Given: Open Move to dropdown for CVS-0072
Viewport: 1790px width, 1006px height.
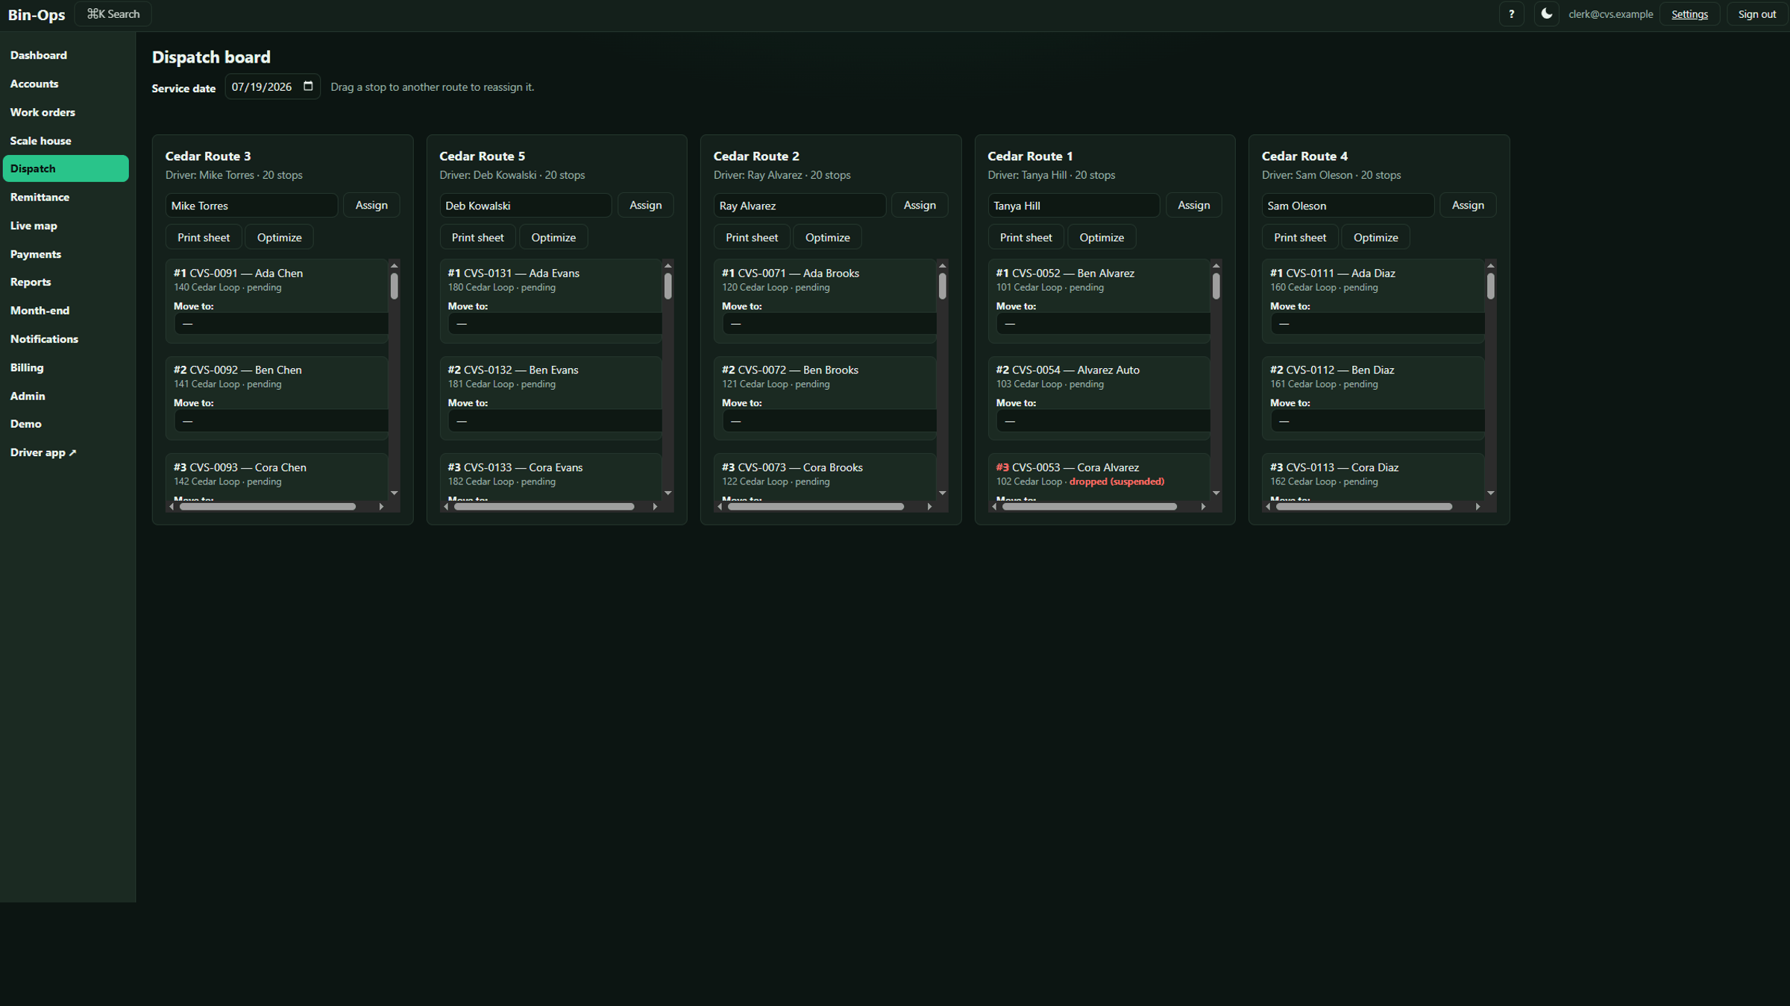Looking at the screenshot, I should coord(829,421).
